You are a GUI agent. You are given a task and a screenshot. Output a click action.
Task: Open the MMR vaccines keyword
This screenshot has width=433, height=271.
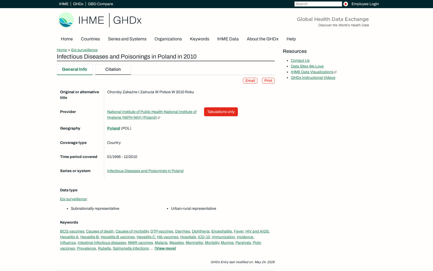140,243
